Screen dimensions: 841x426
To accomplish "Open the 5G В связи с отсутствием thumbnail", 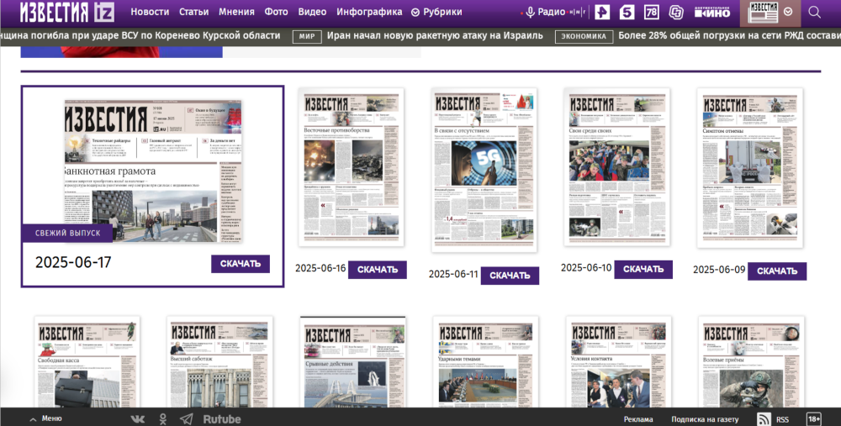I will 484,170.
